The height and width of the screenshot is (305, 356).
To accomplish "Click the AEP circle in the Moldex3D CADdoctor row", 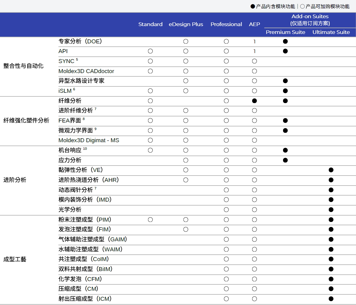I will coord(254,71).
